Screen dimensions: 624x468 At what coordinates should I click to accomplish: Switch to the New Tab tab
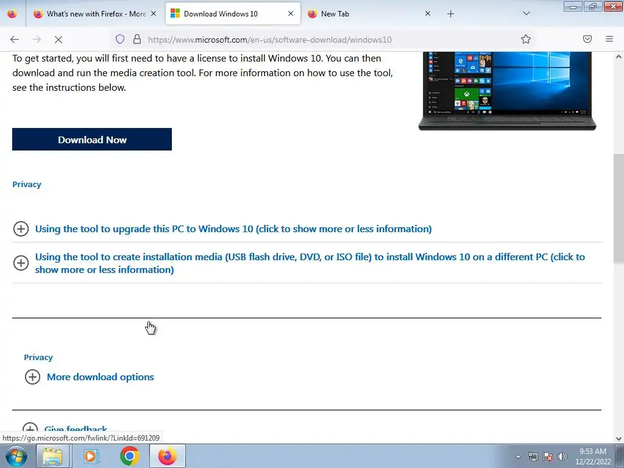(370, 14)
